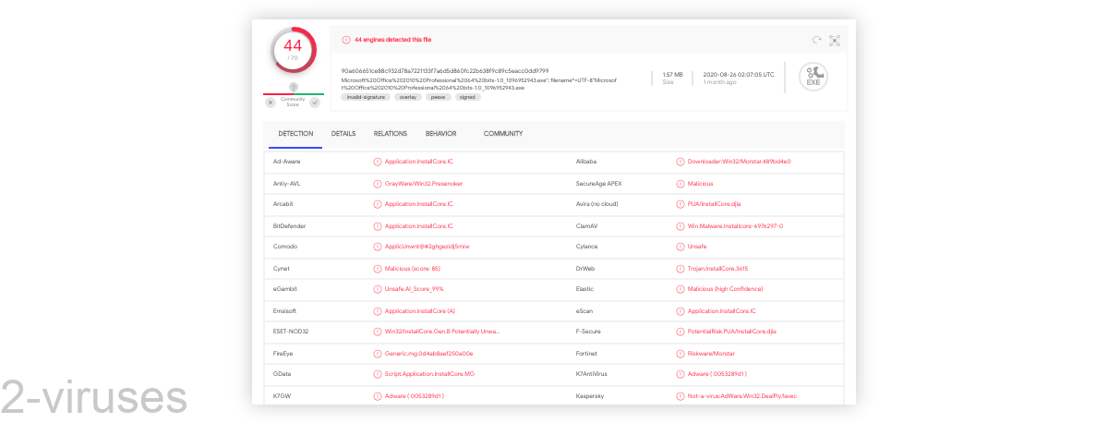Image resolution: width=1108 pixels, height=423 pixels.
Task: Open the DETAILS tab
Action: pos(343,134)
